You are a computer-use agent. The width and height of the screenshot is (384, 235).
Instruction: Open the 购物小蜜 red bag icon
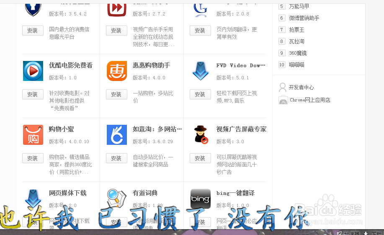click(x=33, y=135)
